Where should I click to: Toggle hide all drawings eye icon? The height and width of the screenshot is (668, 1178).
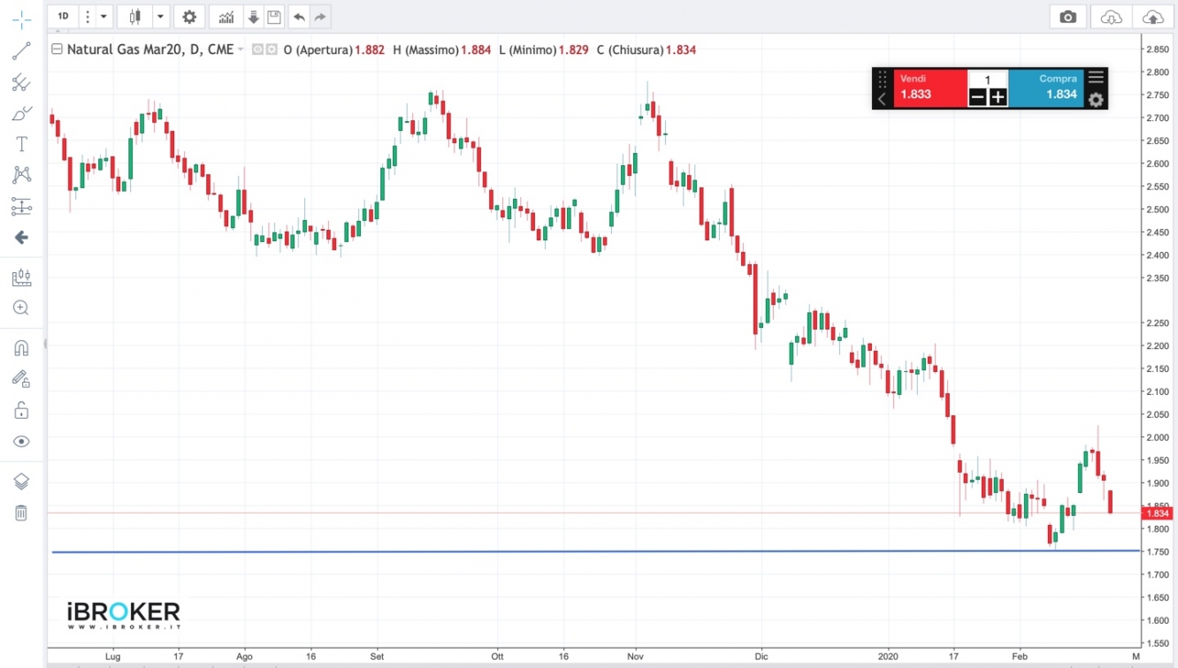pyautogui.click(x=21, y=441)
